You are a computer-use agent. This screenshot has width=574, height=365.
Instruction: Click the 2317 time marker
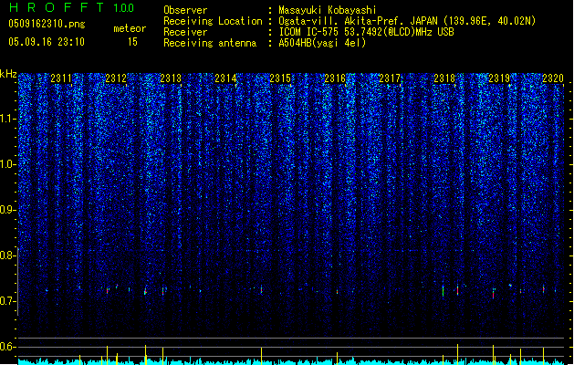coord(390,78)
